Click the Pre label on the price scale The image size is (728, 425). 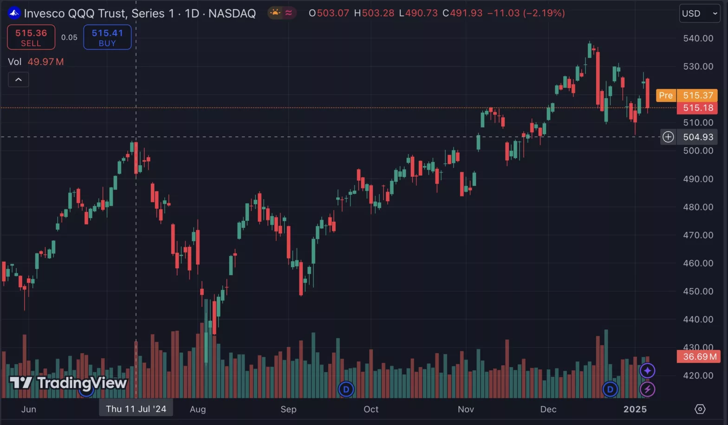click(x=666, y=96)
